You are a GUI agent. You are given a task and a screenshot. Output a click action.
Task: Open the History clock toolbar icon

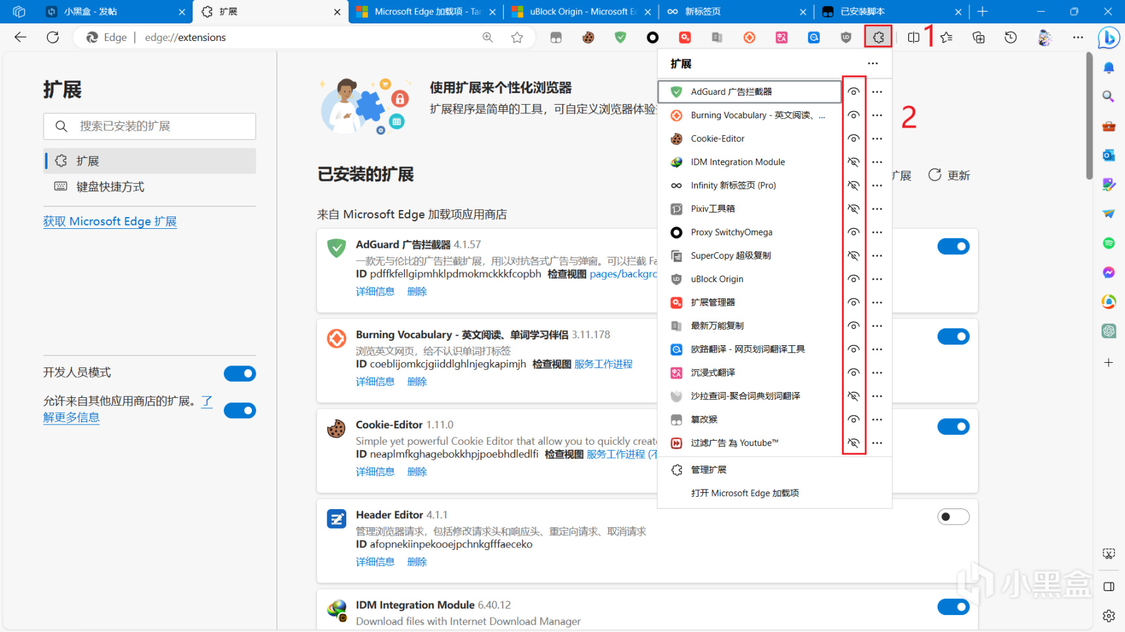pos(1010,38)
